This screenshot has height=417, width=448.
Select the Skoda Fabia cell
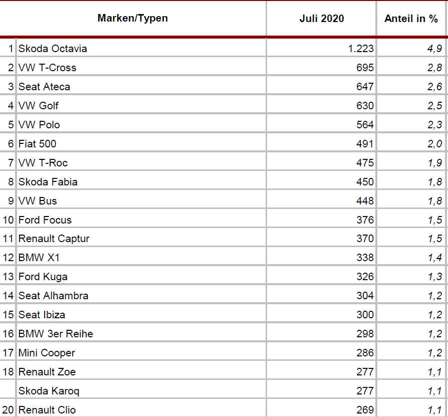48,182
